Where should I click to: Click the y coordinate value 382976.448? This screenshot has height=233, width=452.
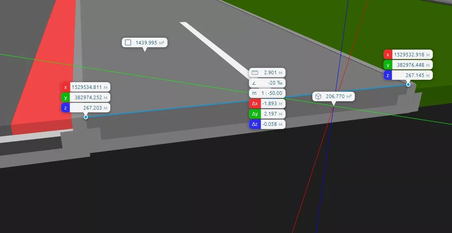(411, 65)
